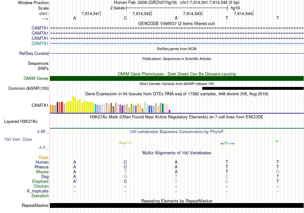Click the X_tropicalis alignment row label
Image resolution: width=304 pixels, height=213 pixels.
pos(38,191)
